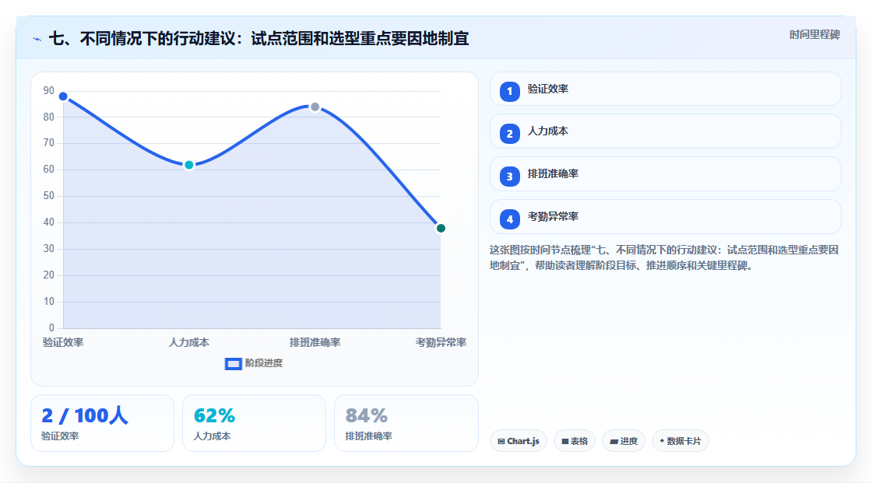Click the 进度 tag

[624, 441]
